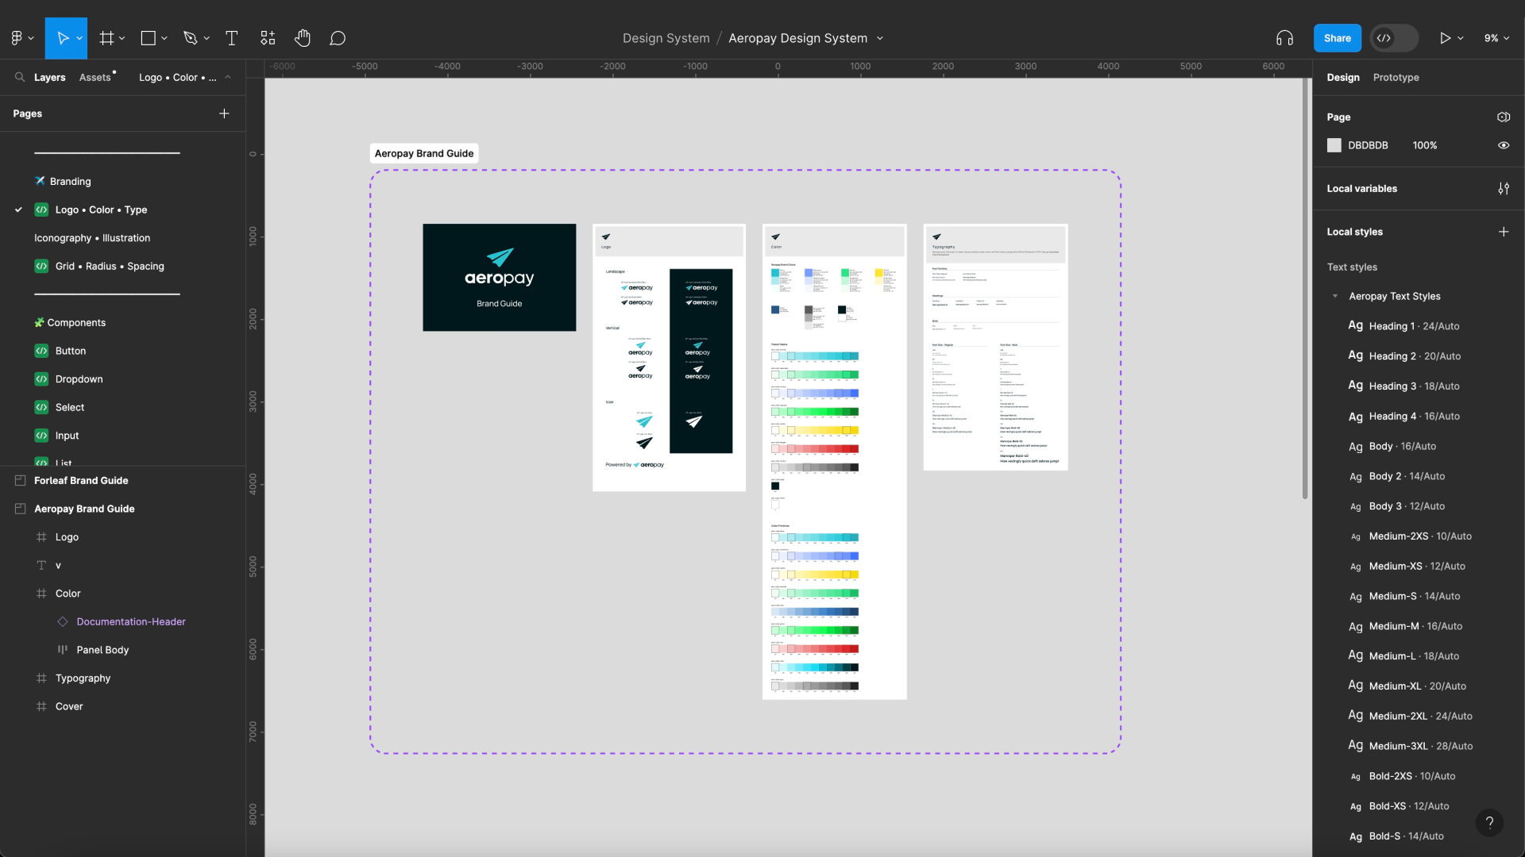Open the Actions resources icon
Screen dimensions: 1525x857
click(268, 37)
